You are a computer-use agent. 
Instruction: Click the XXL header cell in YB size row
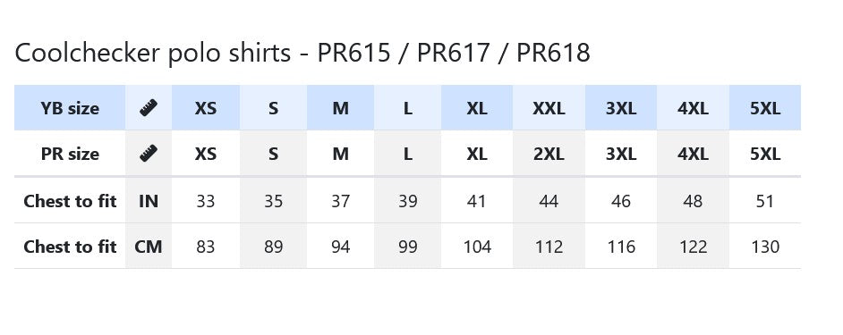click(549, 108)
